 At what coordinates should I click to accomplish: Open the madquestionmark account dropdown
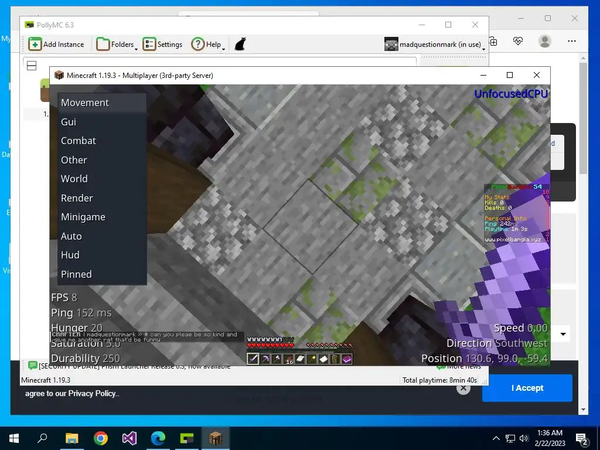coord(435,45)
